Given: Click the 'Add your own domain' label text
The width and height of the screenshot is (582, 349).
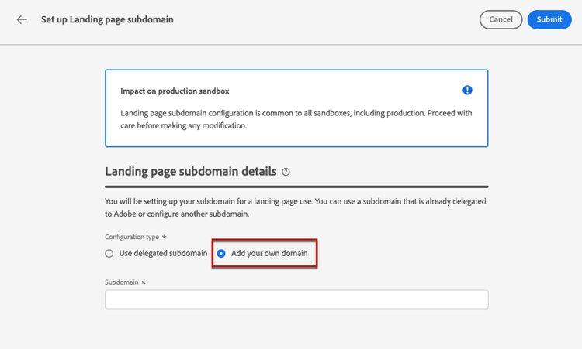Looking at the screenshot, I should pyautogui.click(x=269, y=254).
